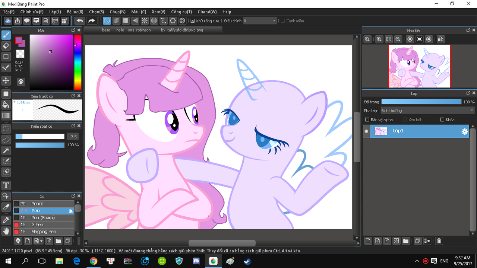Click the cloud save icon

[x=8, y=21]
